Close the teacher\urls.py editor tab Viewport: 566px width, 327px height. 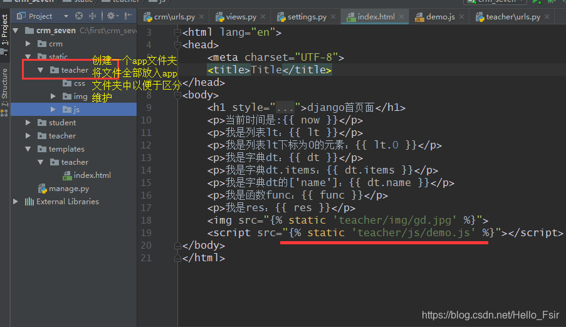pyautogui.click(x=547, y=17)
